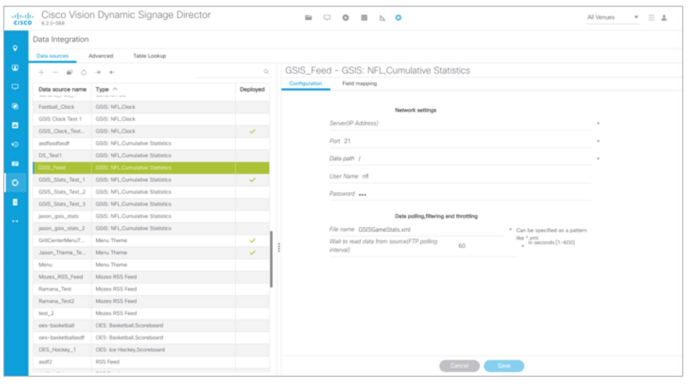Open the second left sidebar icon below the pin
Screen dimensions: 691x386
[15, 68]
